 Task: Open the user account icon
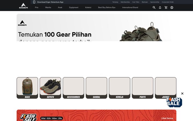[172, 8]
